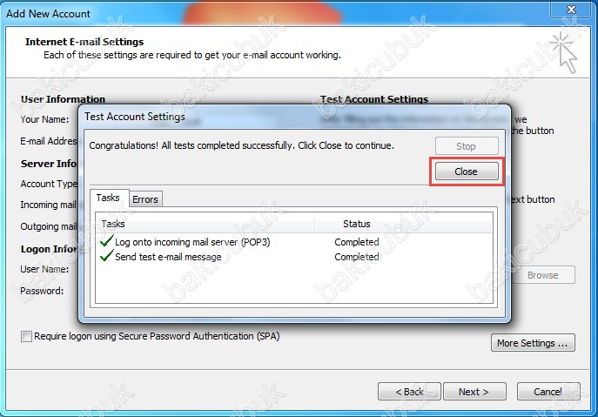Screen dimensions: 598x417
Task: Cancel the Add New Account wizard
Action: 548,392
